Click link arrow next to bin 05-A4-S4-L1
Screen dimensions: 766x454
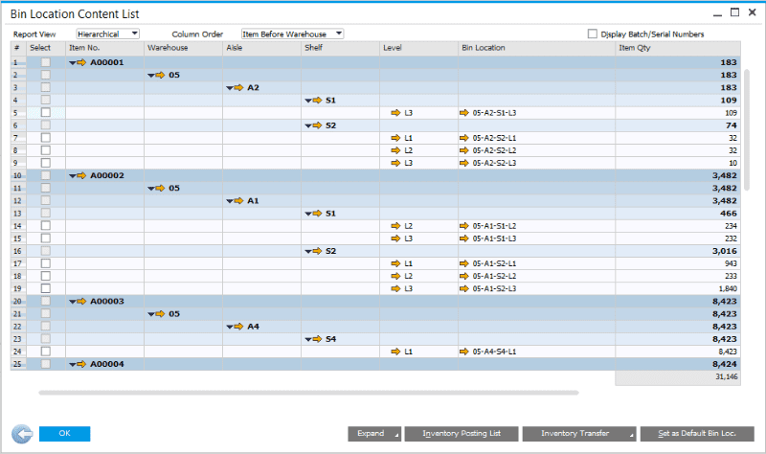click(x=464, y=352)
